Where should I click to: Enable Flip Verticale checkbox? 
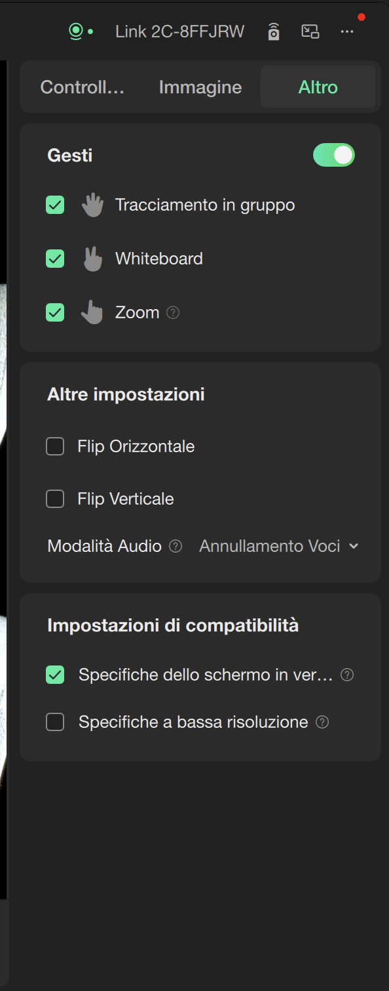pyautogui.click(x=55, y=499)
